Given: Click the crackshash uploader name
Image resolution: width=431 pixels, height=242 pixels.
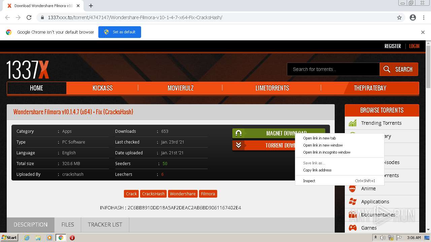Looking at the screenshot, I should [73, 174].
